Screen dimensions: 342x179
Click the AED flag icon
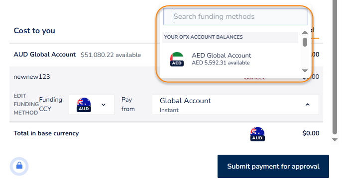click(x=177, y=59)
